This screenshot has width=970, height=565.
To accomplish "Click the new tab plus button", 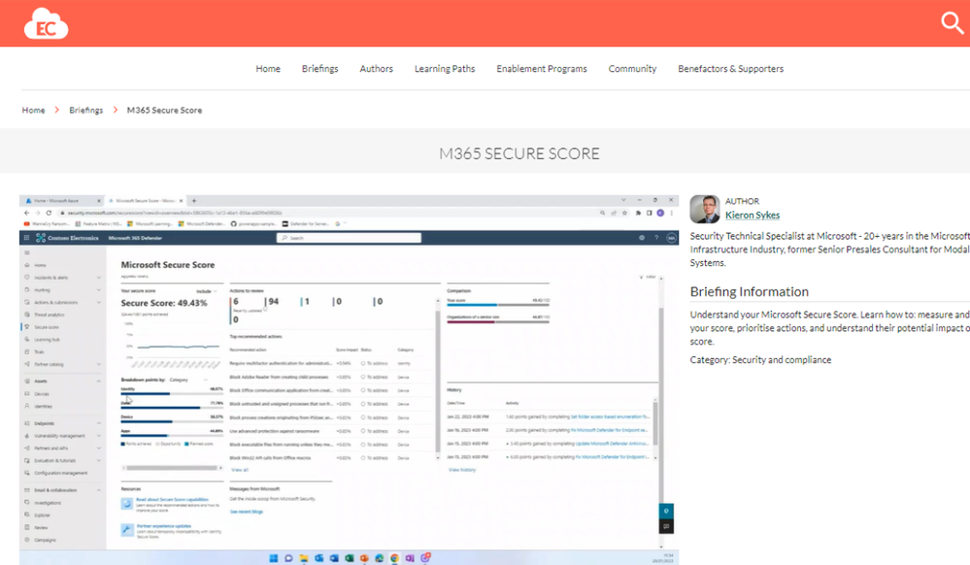I will [x=193, y=201].
